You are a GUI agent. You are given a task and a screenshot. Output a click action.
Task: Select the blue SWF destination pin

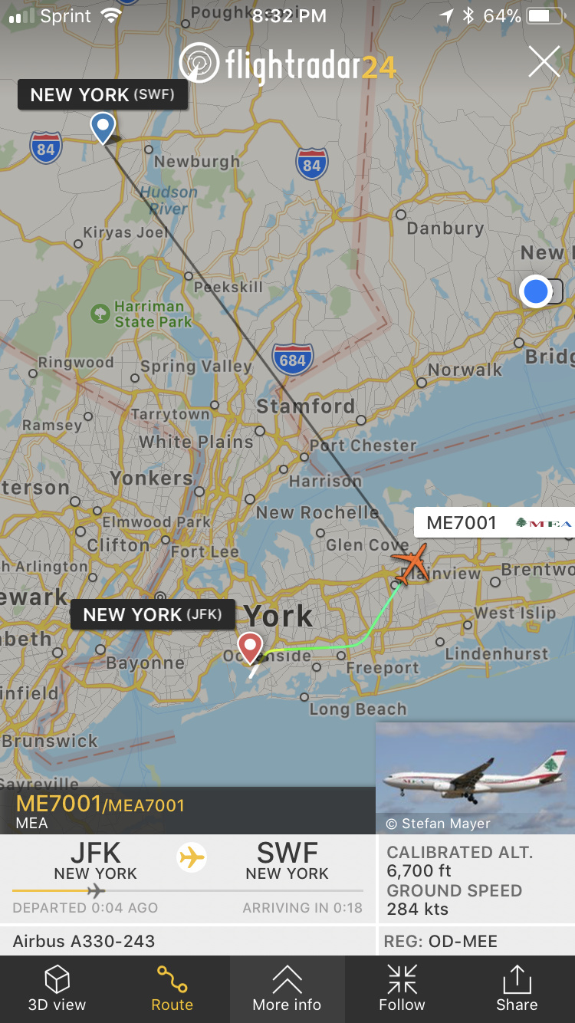coord(103,127)
